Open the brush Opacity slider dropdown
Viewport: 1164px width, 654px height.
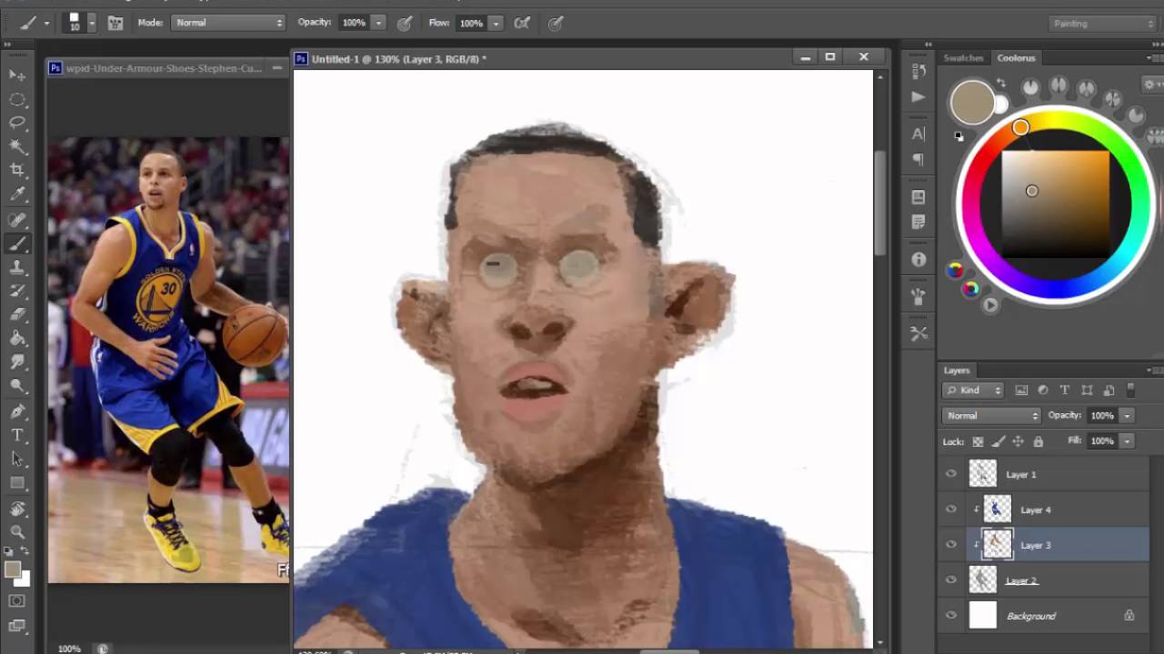click(378, 23)
